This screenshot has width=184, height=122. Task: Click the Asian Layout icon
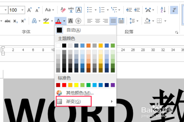tap(148, 10)
